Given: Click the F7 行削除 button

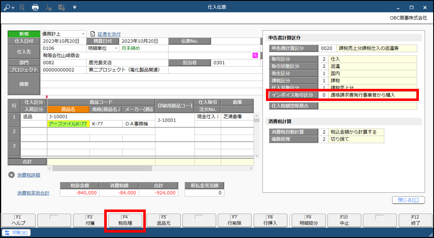Looking at the screenshot, I should (235, 220).
